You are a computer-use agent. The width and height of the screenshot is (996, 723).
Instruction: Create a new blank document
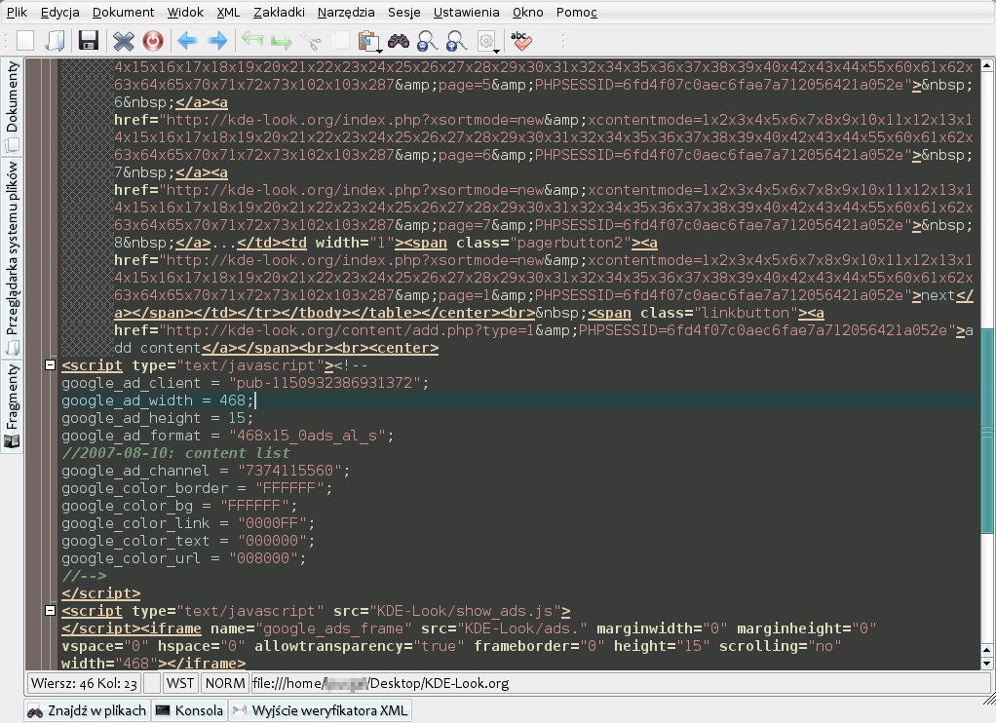point(25,41)
